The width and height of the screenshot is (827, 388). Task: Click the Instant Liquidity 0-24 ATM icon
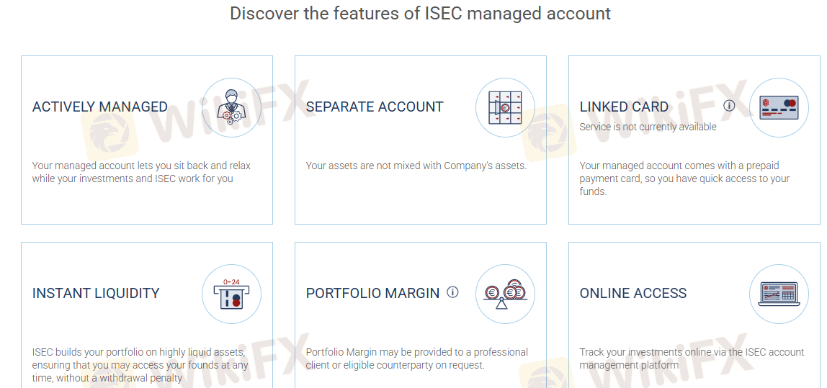click(231, 294)
